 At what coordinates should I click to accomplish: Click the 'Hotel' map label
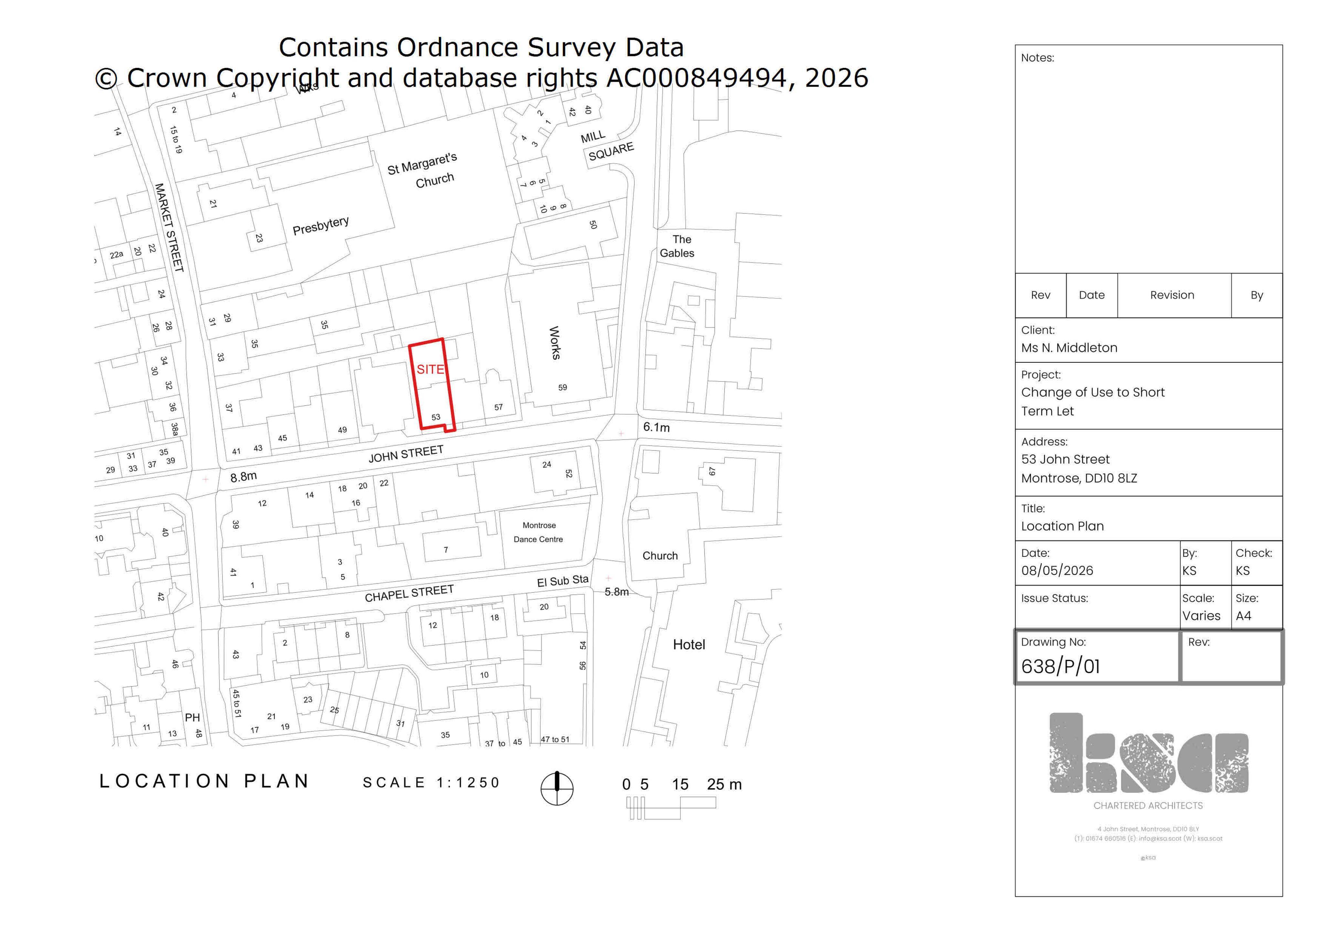689,645
